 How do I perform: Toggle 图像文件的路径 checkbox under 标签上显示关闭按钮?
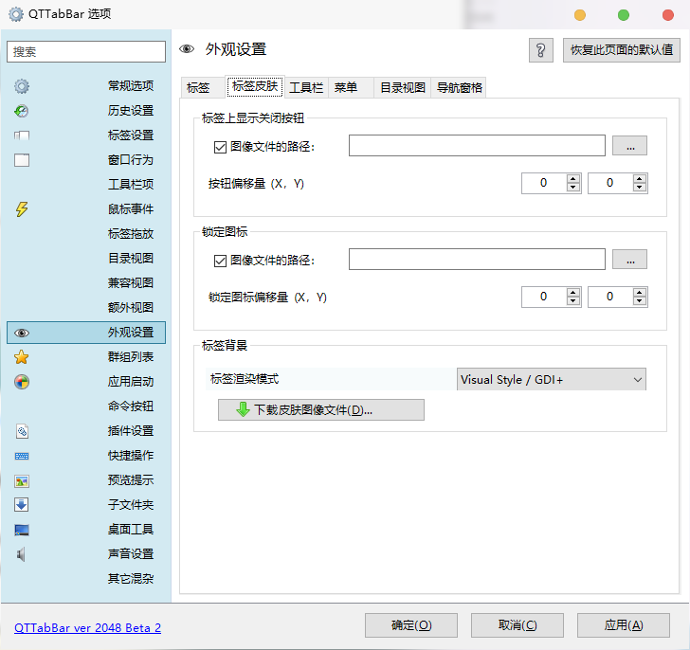coord(220,147)
